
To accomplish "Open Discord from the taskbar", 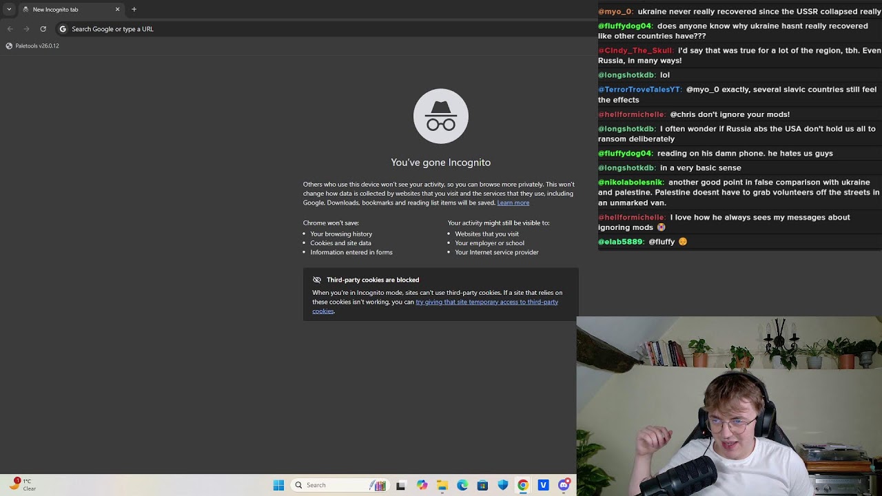I will pos(564,485).
